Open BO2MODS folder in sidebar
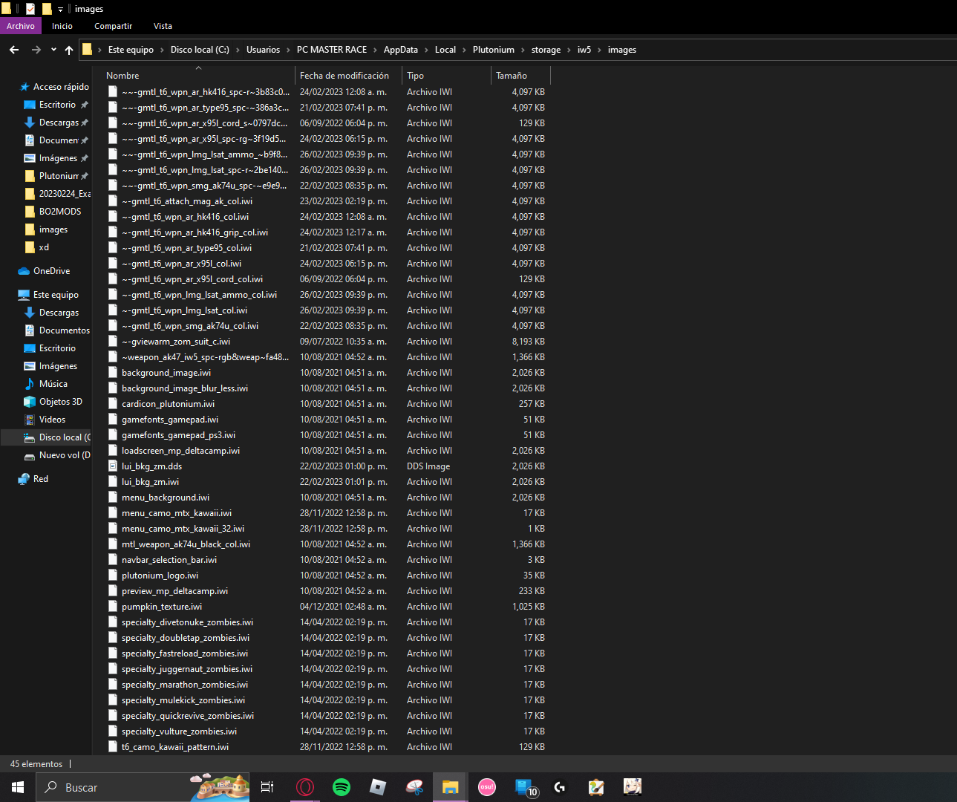The width and height of the screenshot is (957, 802). 53,212
